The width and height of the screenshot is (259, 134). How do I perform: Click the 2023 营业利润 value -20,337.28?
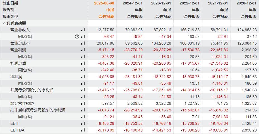tap(162, 50)
